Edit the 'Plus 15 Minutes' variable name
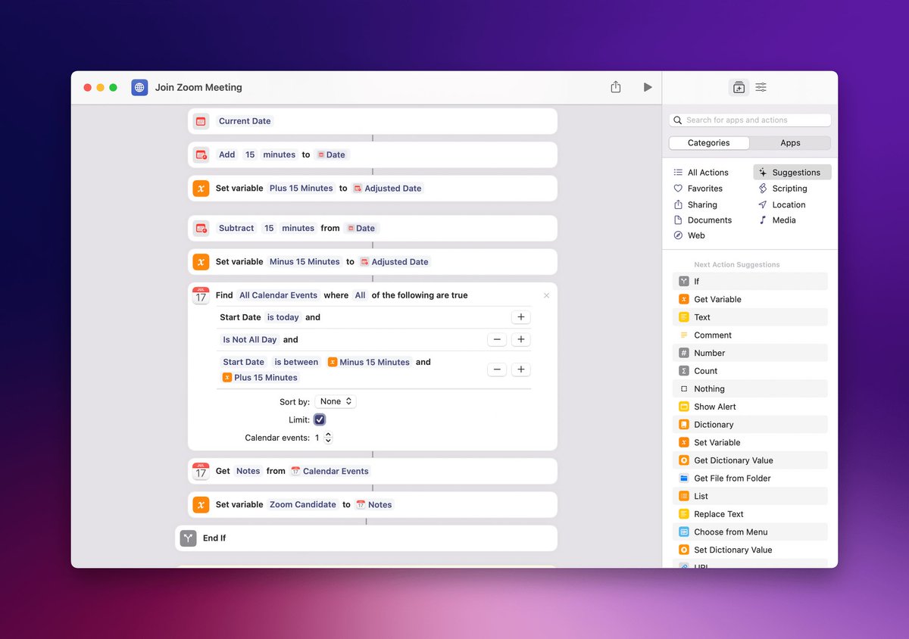This screenshot has width=909, height=639. pos(301,188)
